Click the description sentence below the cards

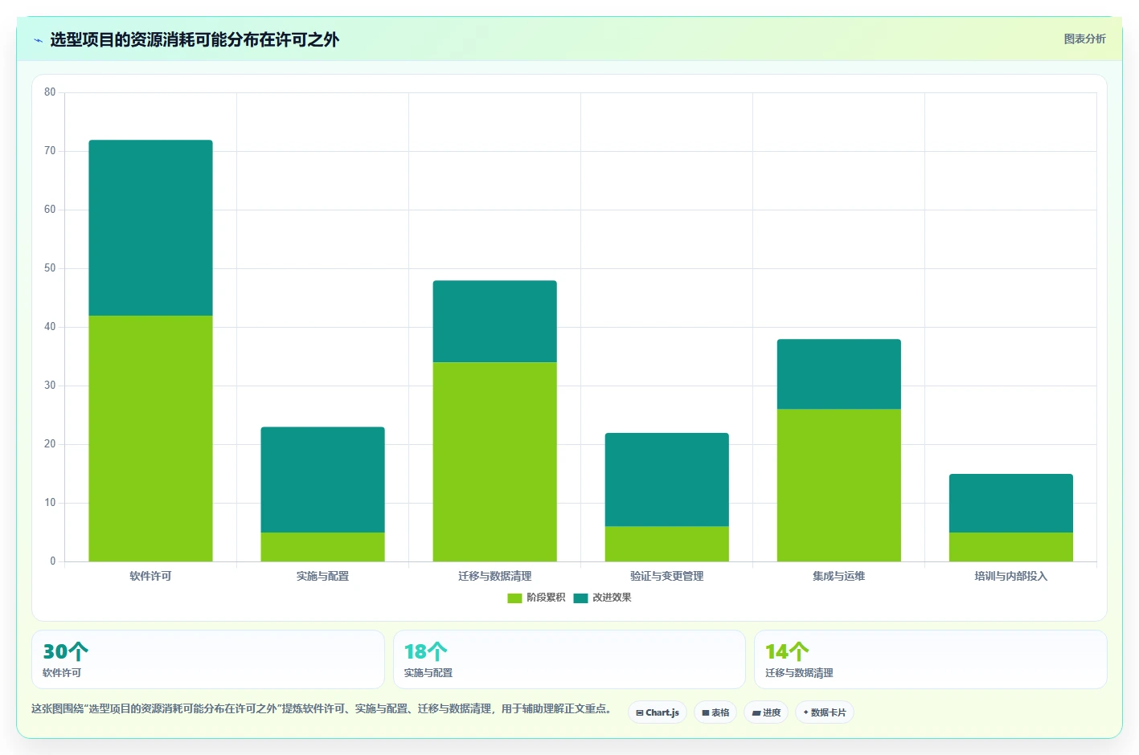click(323, 709)
